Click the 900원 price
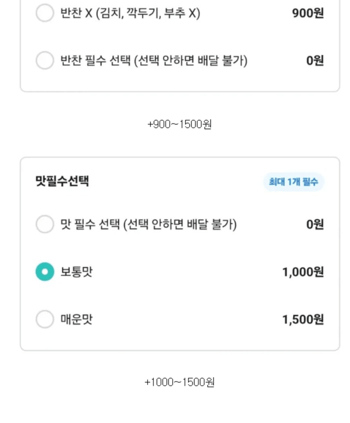 pyautogui.click(x=307, y=13)
